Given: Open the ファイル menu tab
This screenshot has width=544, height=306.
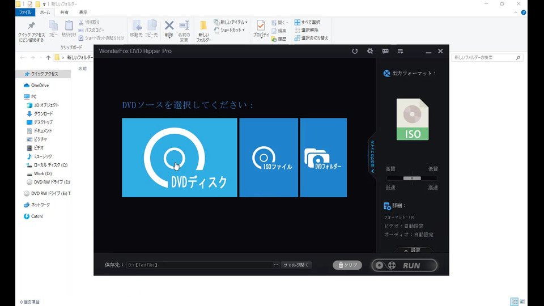Looking at the screenshot, I should [25, 12].
